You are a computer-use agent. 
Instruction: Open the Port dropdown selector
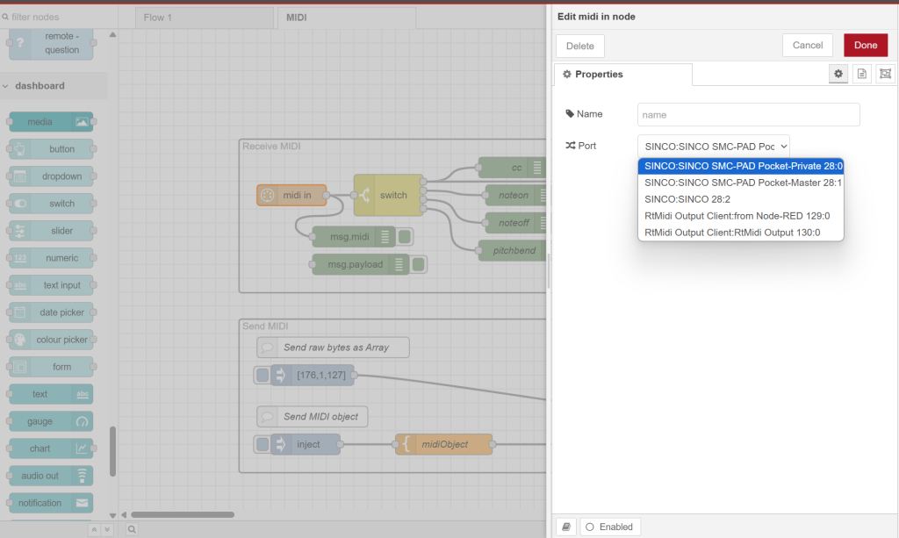(x=713, y=146)
